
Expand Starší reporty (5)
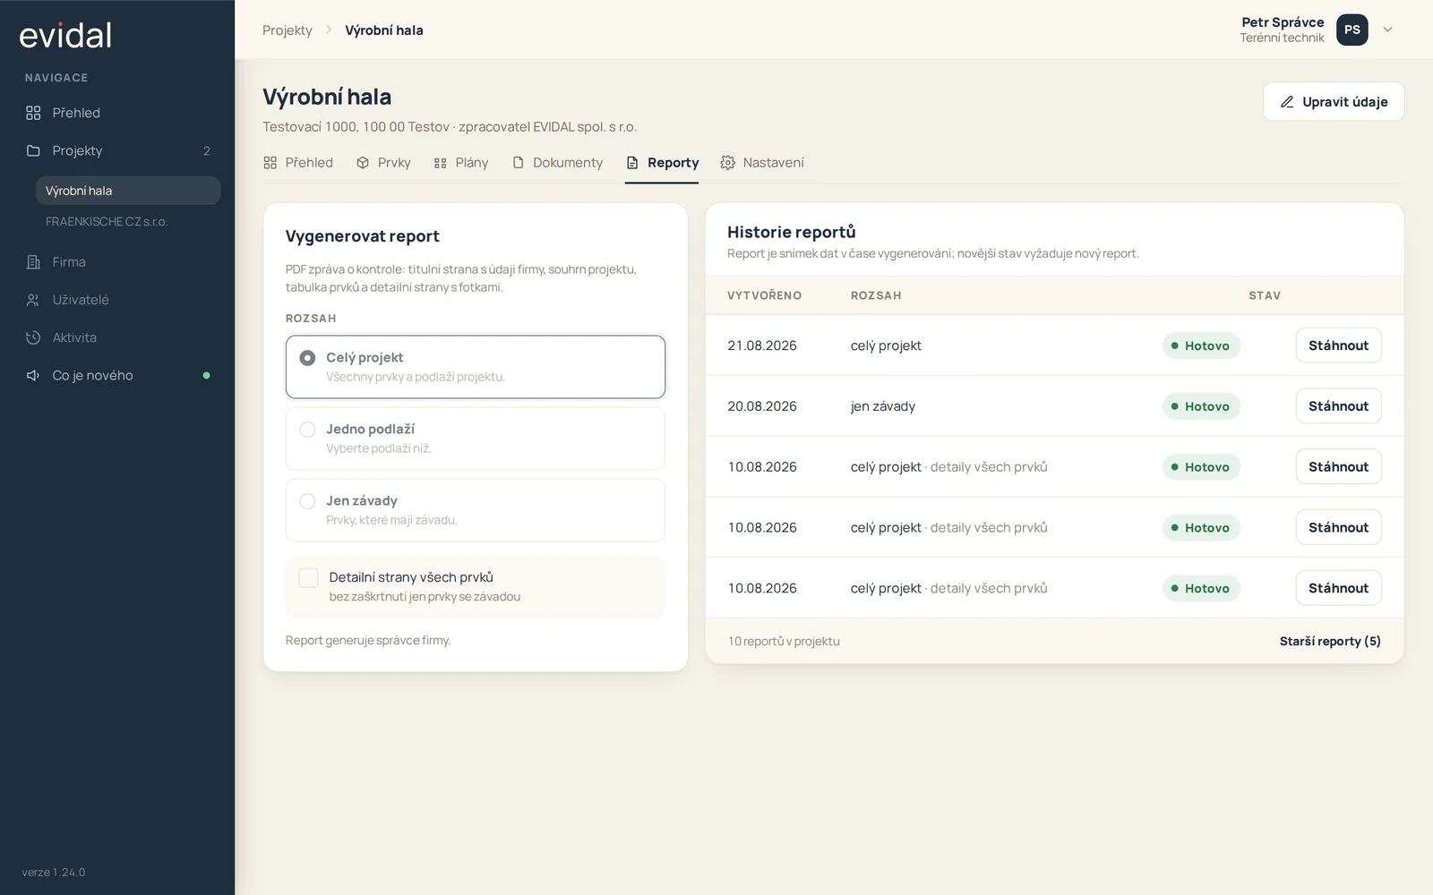1330,641
